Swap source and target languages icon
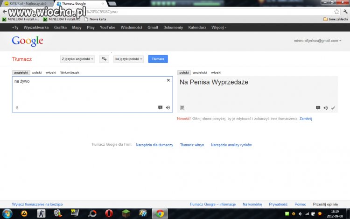Screen dimensions: 350x219 (104, 59)
